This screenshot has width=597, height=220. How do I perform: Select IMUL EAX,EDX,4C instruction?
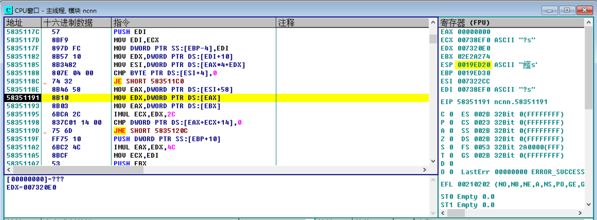pyautogui.click(x=145, y=147)
